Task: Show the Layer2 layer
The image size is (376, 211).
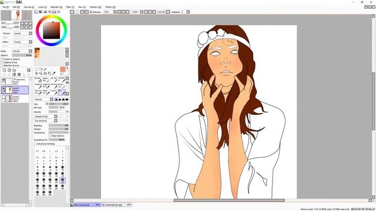Action: pyautogui.click(x=4, y=97)
